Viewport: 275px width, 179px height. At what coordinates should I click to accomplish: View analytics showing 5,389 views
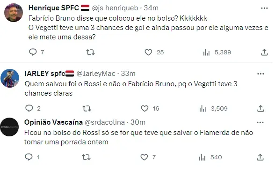(x=206, y=52)
